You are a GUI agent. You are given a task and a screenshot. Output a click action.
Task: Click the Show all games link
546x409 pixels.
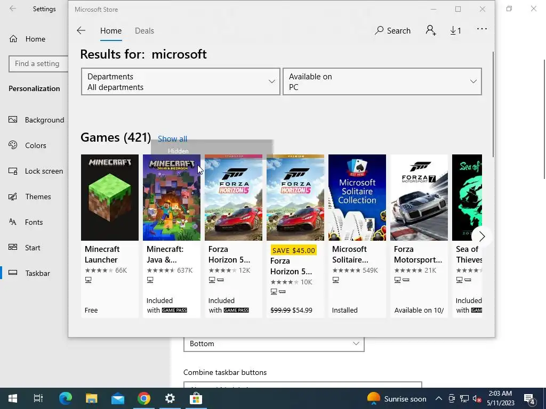pyautogui.click(x=172, y=139)
